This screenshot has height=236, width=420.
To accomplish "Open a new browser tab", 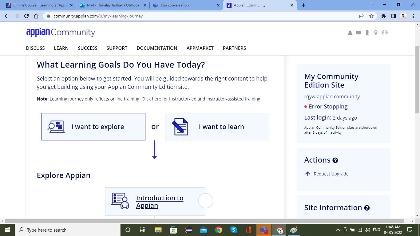I will coord(303,5).
